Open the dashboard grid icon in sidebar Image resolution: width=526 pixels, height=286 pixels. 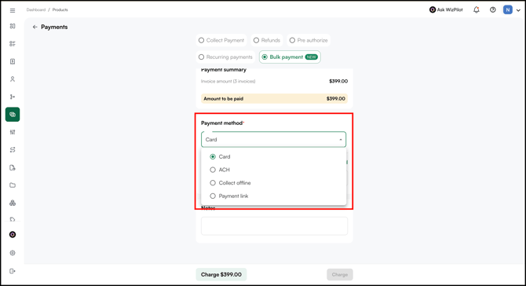(13, 26)
